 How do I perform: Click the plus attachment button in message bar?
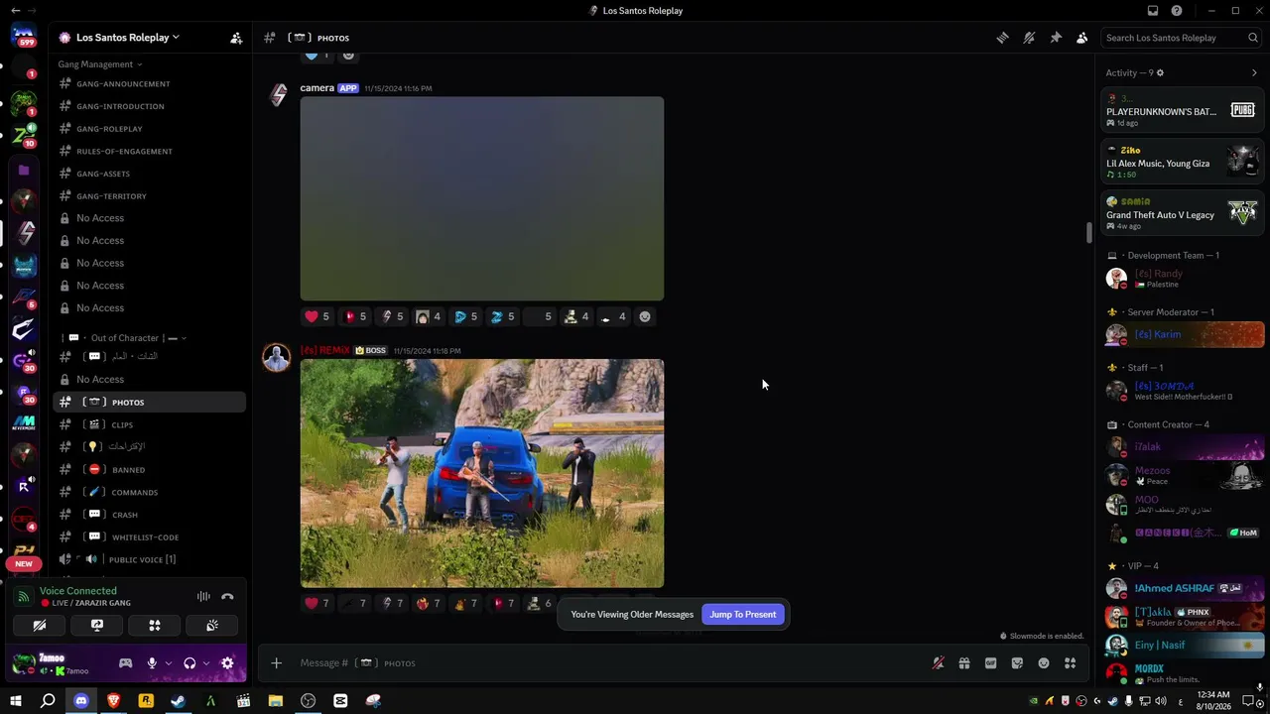point(277,663)
